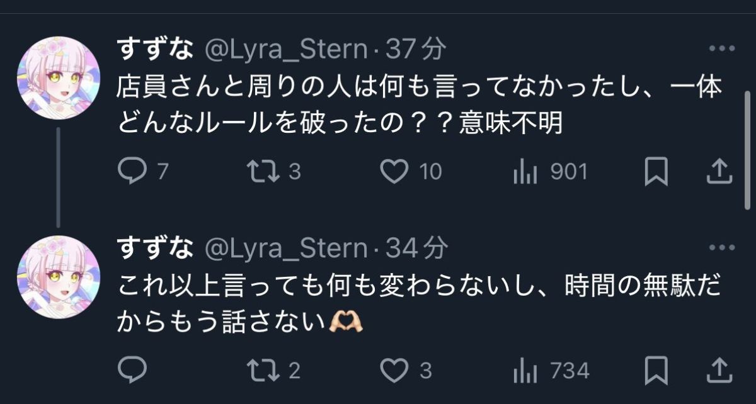
Task: Open the first tweet's profile avatar
Action: [58, 77]
